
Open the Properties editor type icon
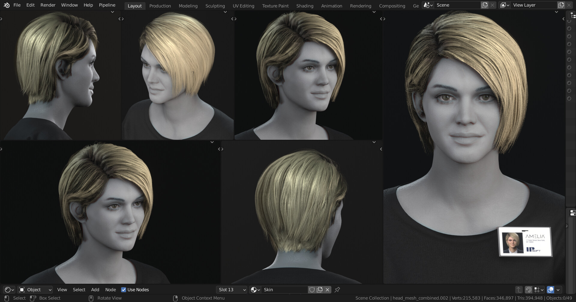click(x=573, y=213)
